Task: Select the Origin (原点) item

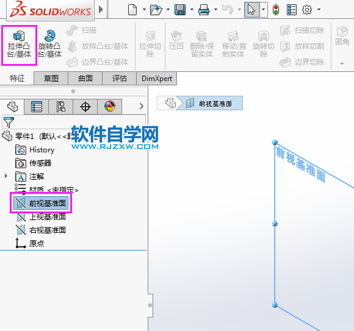Action: [x=30, y=243]
